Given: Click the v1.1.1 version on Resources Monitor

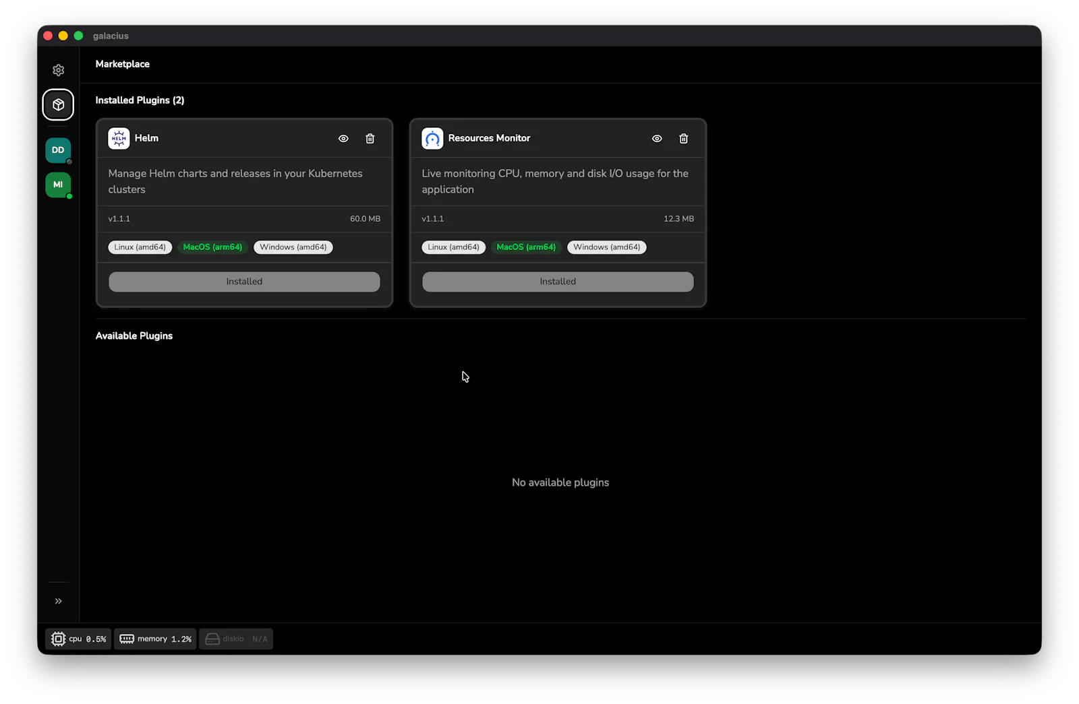Looking at the screenshot, I should (x=433, y=219).
